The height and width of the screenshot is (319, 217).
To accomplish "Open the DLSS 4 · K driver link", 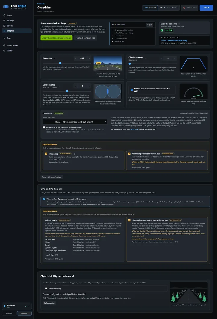I will tap(134, 130).
